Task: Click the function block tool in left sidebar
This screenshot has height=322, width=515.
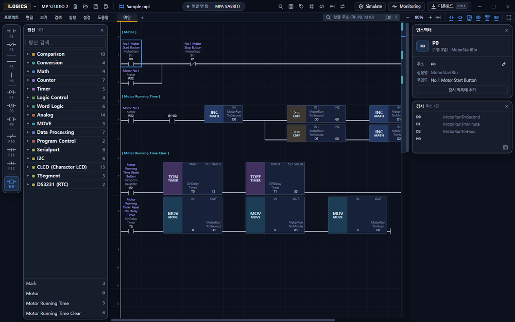Action: click(11, 183)
